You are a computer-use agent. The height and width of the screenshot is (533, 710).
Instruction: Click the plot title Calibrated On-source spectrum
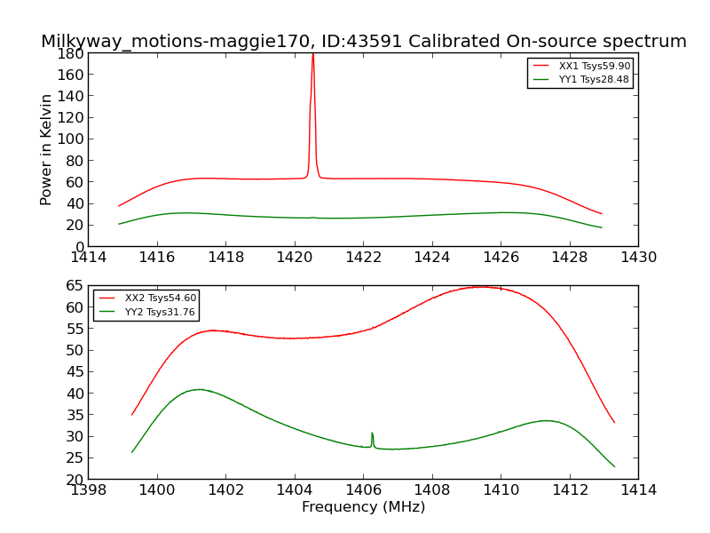tap(548, 41)
